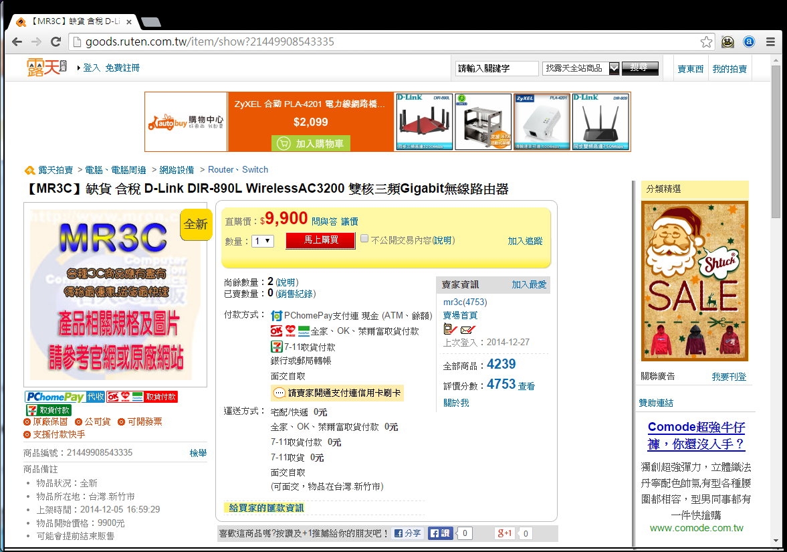Viewport: 787px width, 552px height.
Task: Click the 說明 link beside the checkbox
Action: (x=443, y=240)
